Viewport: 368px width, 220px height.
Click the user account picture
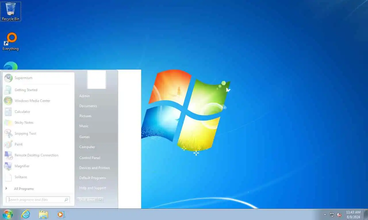pos(97,79)
